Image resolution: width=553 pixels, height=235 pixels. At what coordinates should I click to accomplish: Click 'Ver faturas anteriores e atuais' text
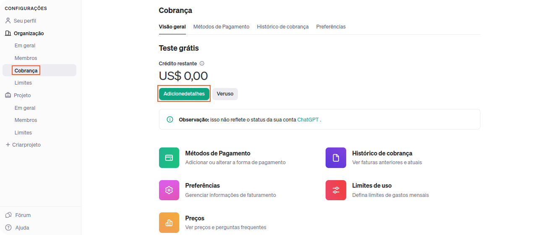click(x=387, y=163)
